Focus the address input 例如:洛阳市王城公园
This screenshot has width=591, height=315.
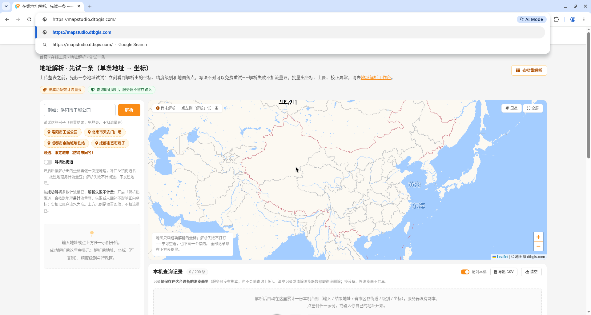(80, 110)
